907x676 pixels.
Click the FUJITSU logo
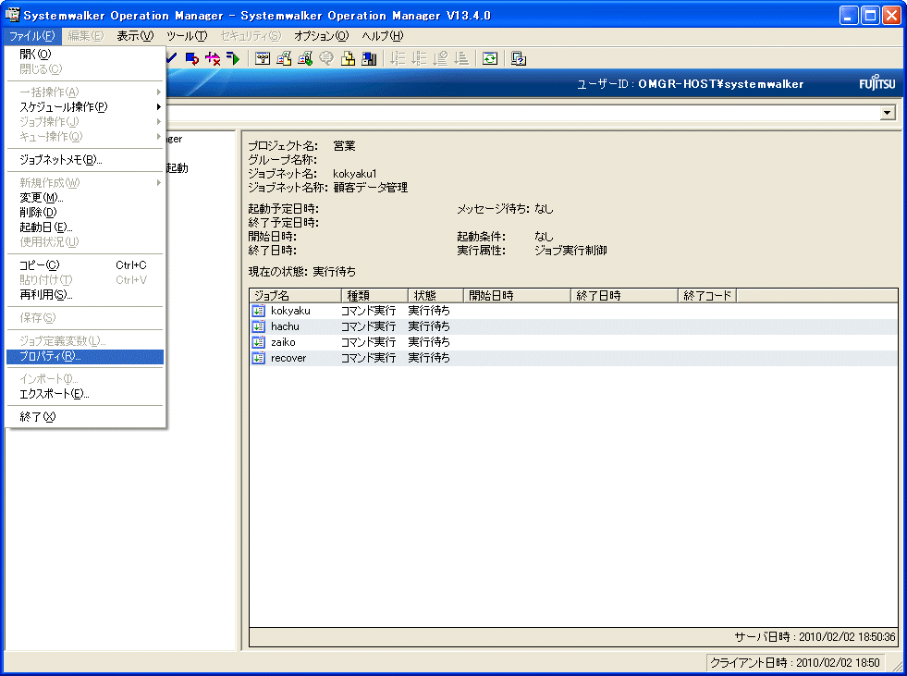pyautogui.click(x=876, y=82)
